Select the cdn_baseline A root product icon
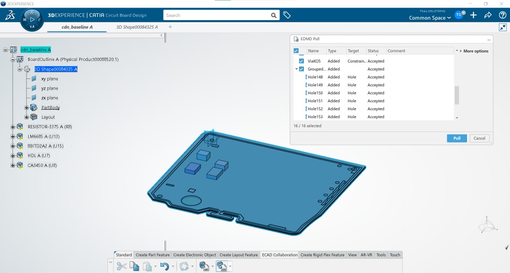Image resolution: width=510 pixels, height=273 pixels. [13, 50]
